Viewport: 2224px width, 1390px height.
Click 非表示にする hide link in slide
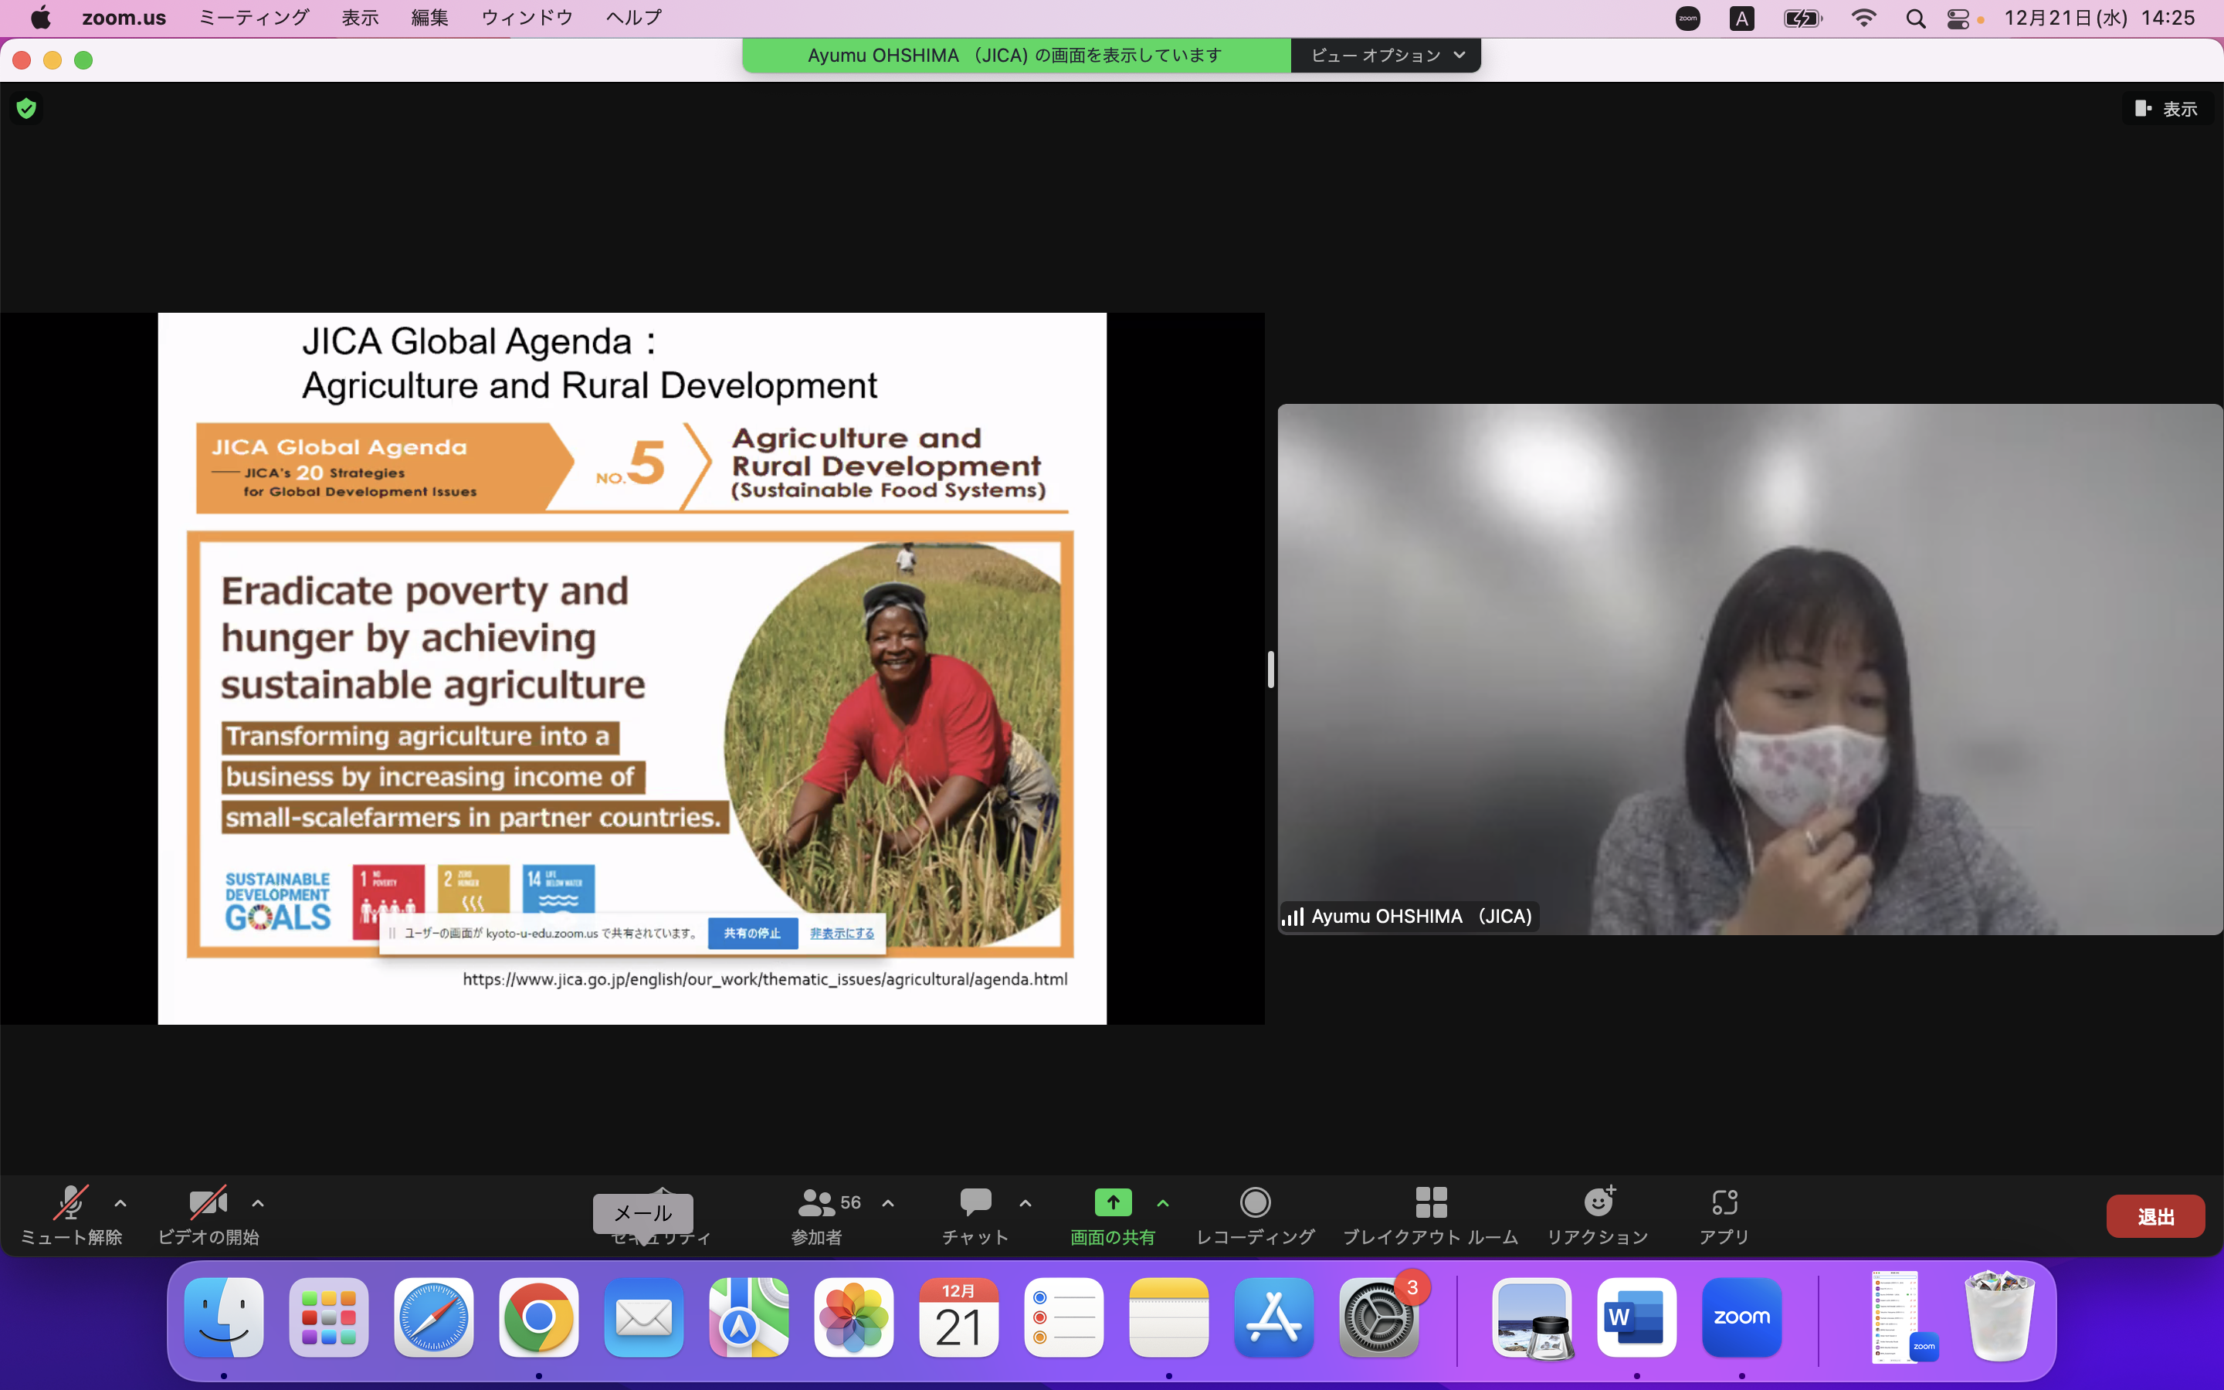[842, 933]
